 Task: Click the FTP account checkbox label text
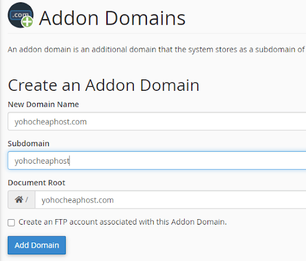tap(123, 222)
